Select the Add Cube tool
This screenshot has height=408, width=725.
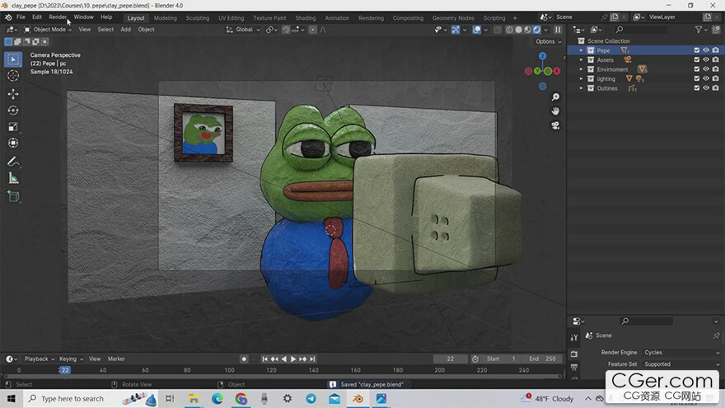click(x=13, y=197)
